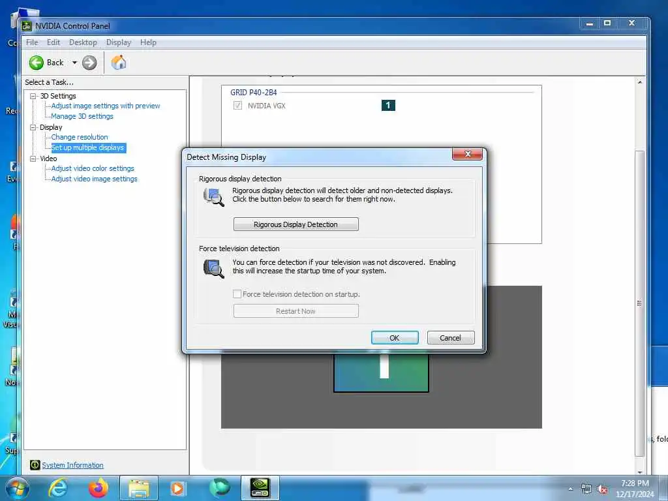Collapse the Display tree node
The width and height of the screenshot is (668, 501).
33,127
